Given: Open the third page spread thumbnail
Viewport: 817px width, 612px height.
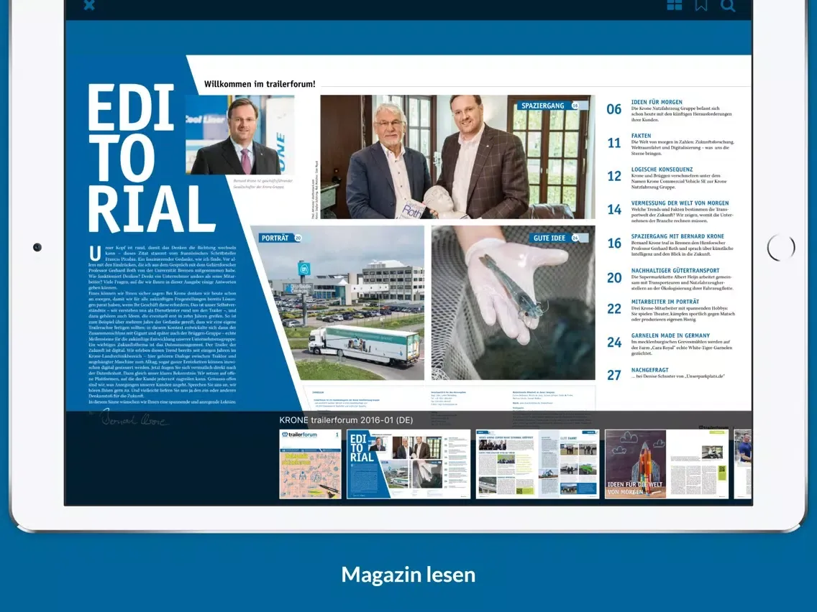Looking at the screenshot, I should pyautogui.click(x=537, y=464).
